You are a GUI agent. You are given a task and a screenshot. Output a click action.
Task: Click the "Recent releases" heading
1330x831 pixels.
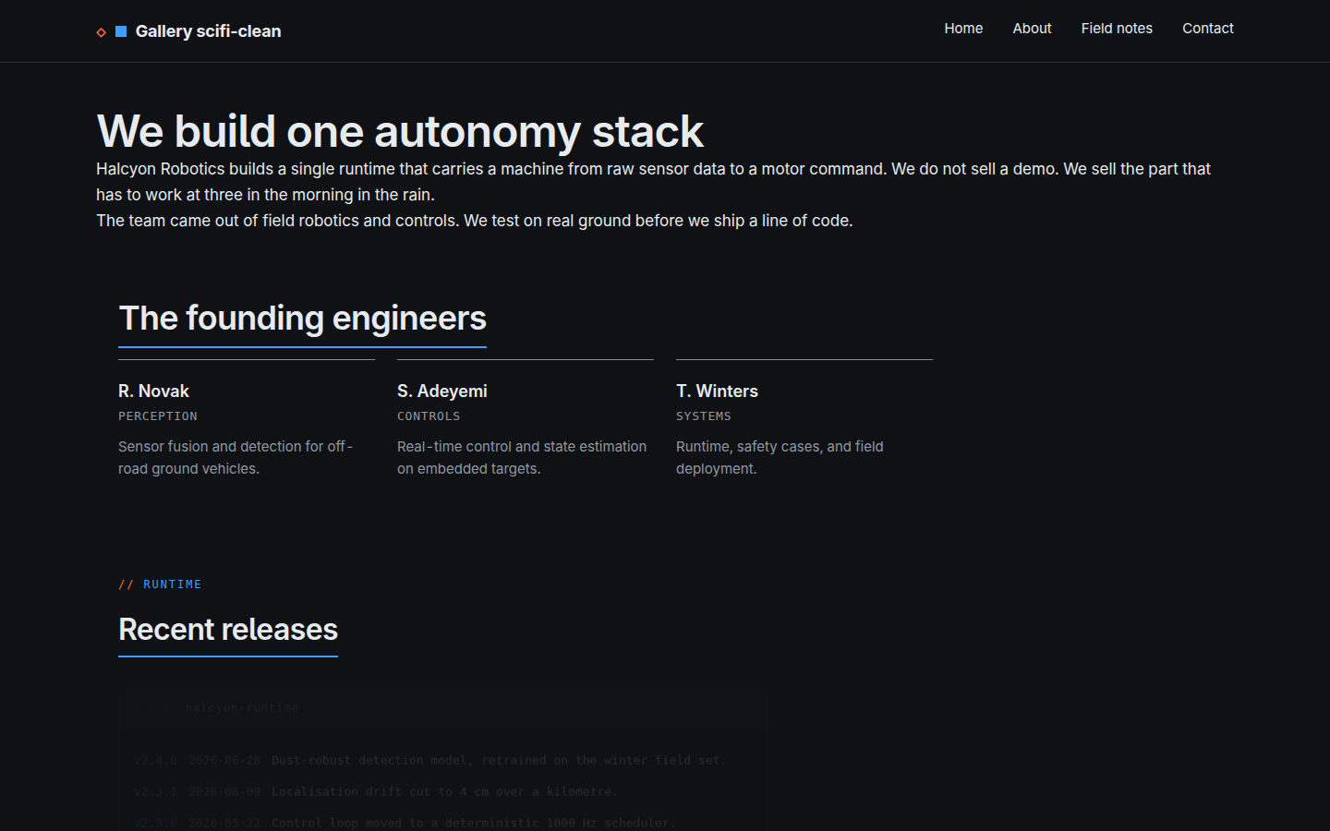pos(228,630)
